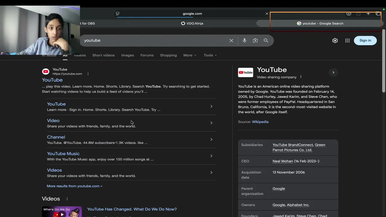Screen dimensions: 386x217
Task: Expand the Channel sitelink arrow
Action: point(211,140)
